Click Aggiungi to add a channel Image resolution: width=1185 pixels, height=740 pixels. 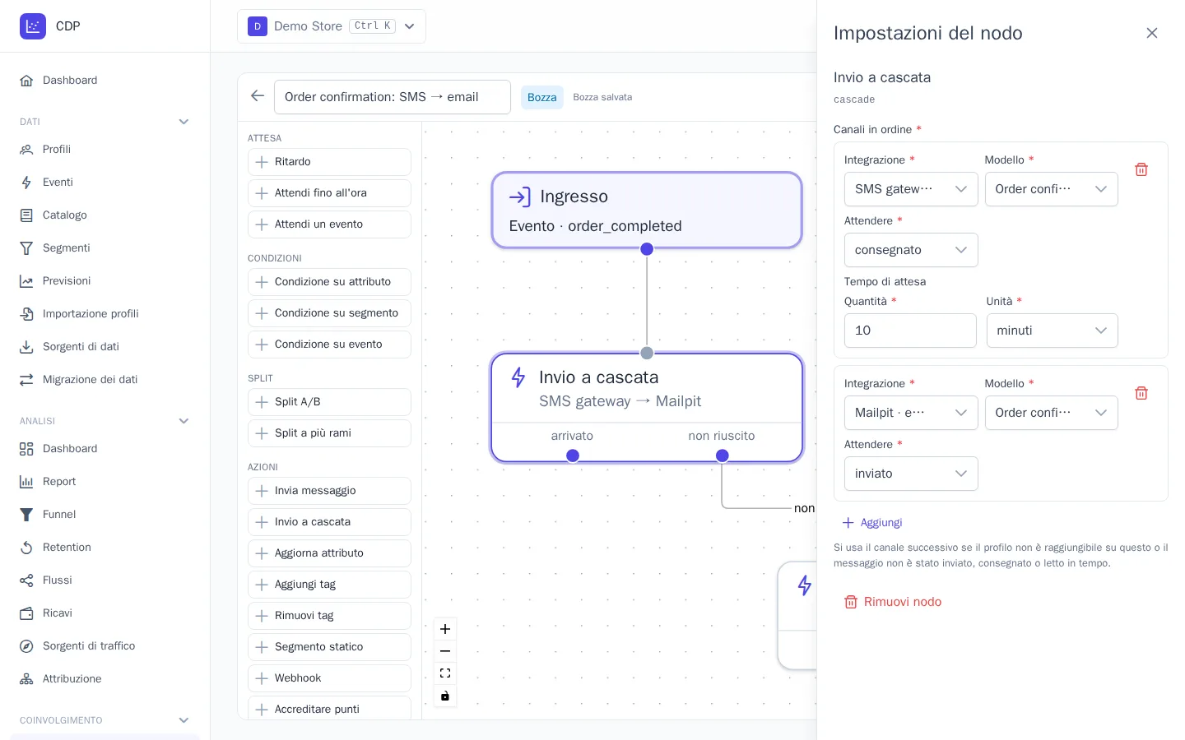[x=872, y=523]
